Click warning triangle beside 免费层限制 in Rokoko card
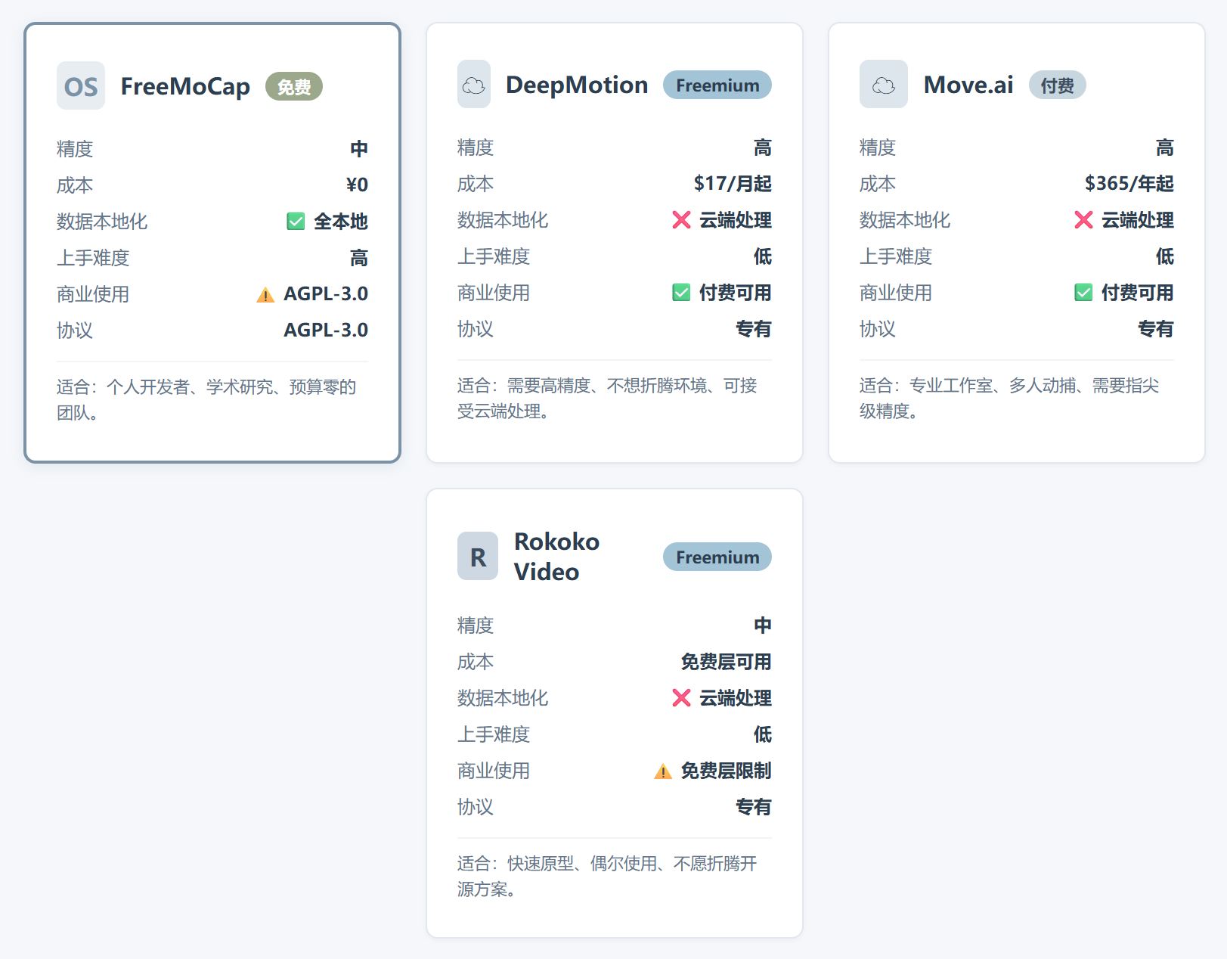This screenshot has height=959, width=1227. click(x=663, y=771)
